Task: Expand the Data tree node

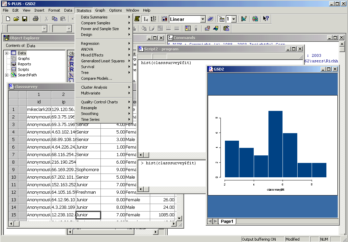Action: coord(7,53)
